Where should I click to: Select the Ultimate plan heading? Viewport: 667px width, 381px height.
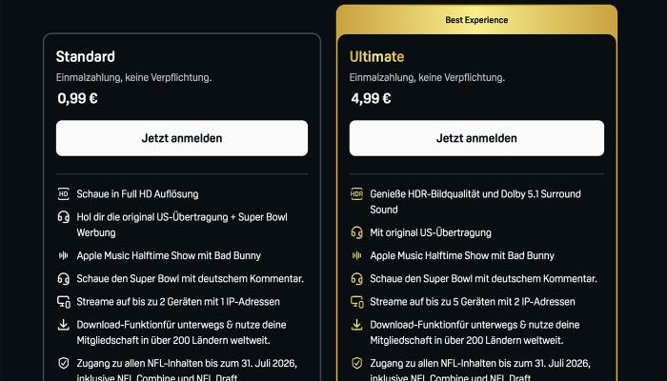(x=376, y=57)
